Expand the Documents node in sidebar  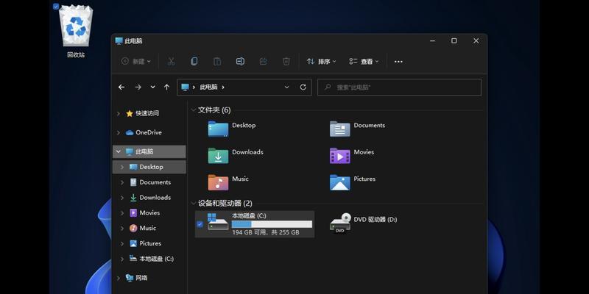click(122, 182)
